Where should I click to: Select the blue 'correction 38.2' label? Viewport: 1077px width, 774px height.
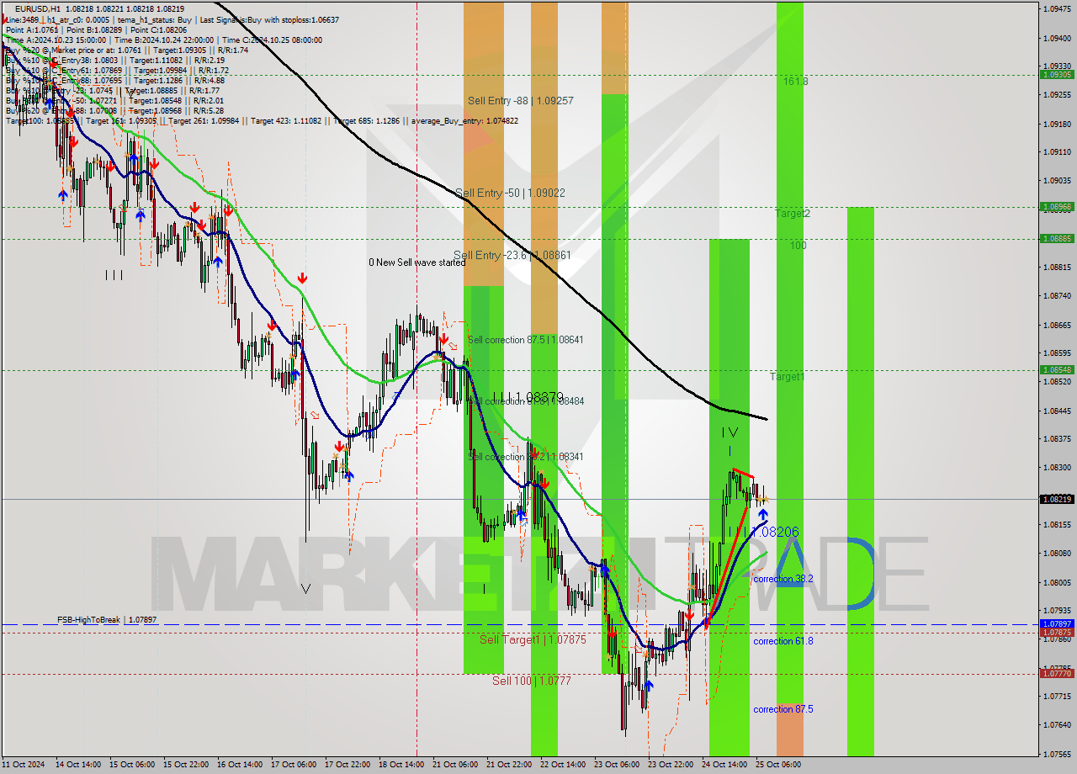pos(783,580)
